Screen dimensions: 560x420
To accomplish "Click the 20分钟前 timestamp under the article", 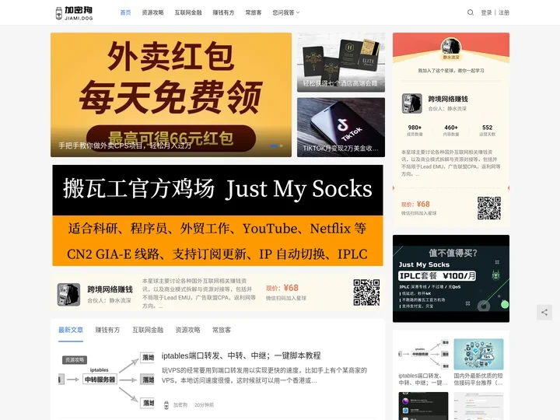I will tap(205, 405).
